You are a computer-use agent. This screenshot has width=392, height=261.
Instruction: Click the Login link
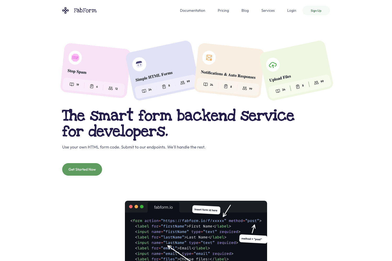(292, 10)
